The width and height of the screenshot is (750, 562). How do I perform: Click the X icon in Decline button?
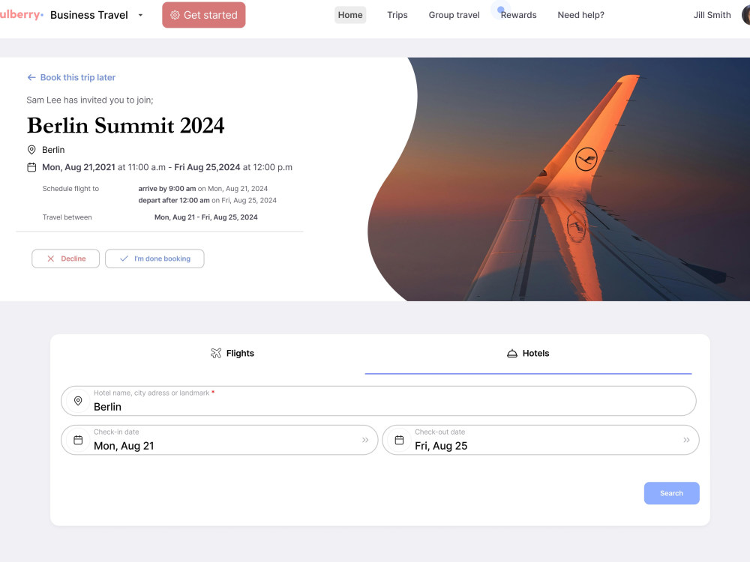(51, 259)
